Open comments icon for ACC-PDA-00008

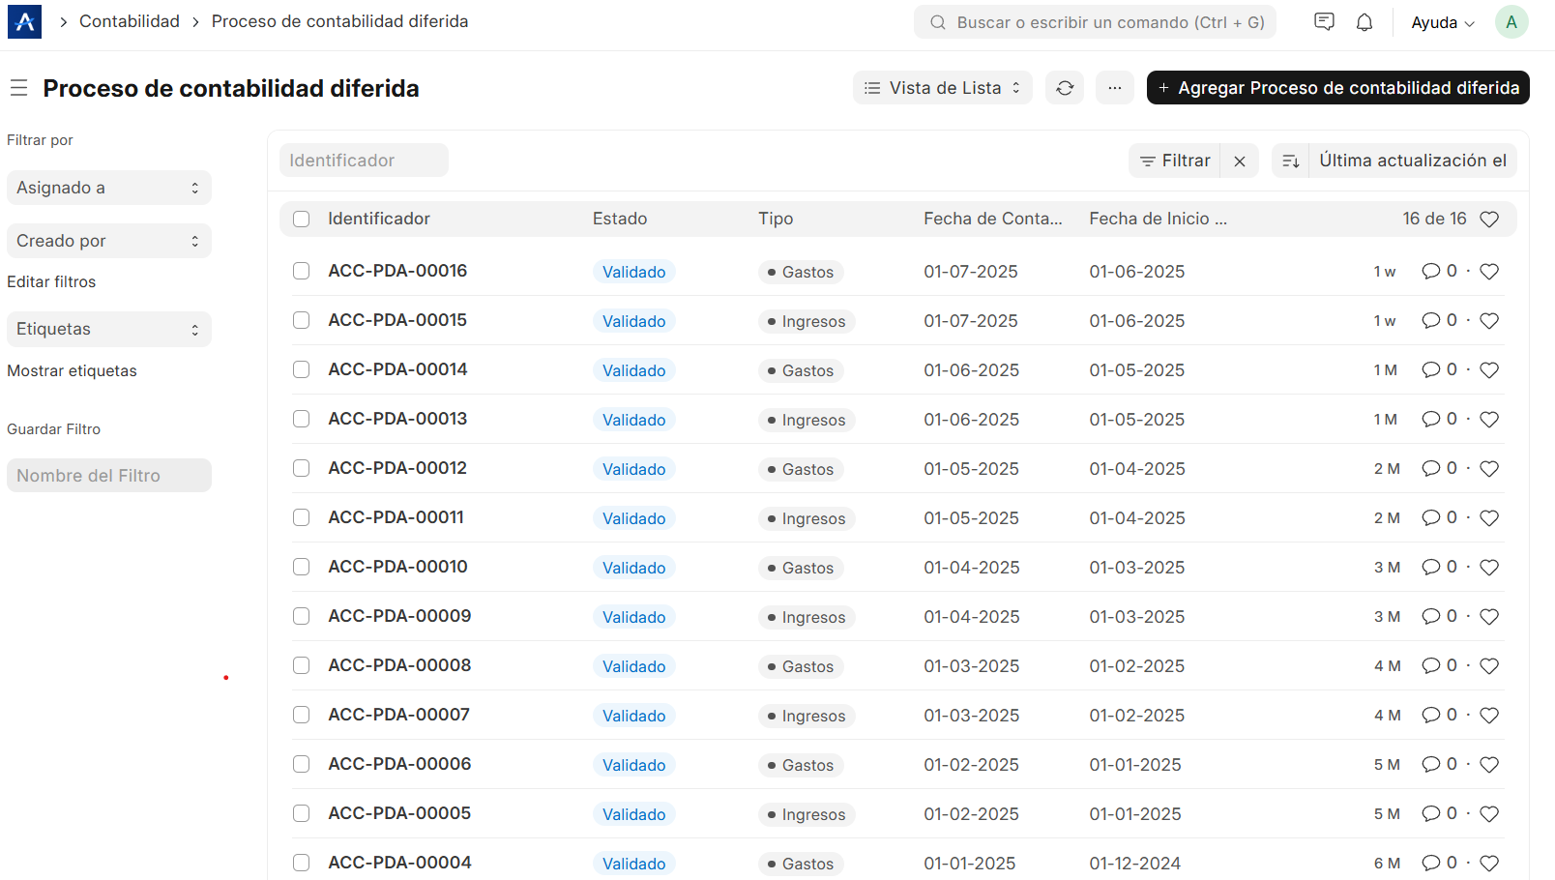1431,665
